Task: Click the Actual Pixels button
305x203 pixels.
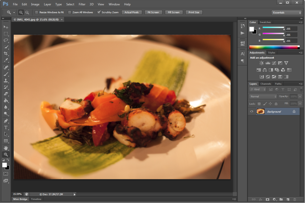Action: (132, 13)
